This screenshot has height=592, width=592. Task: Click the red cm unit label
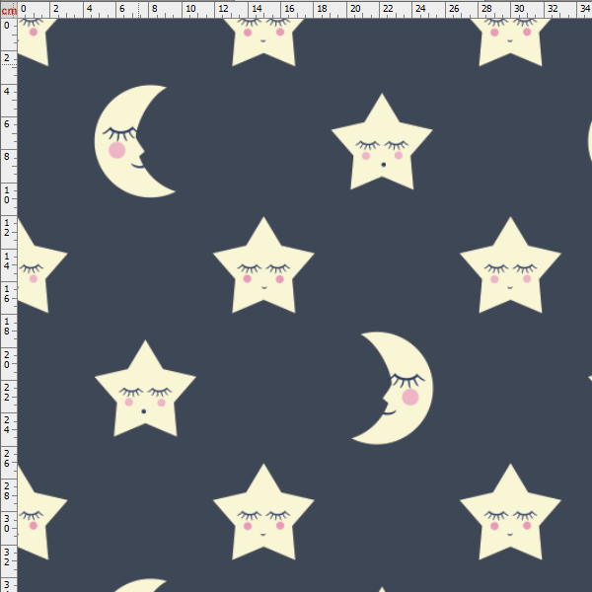coord(9,11)
